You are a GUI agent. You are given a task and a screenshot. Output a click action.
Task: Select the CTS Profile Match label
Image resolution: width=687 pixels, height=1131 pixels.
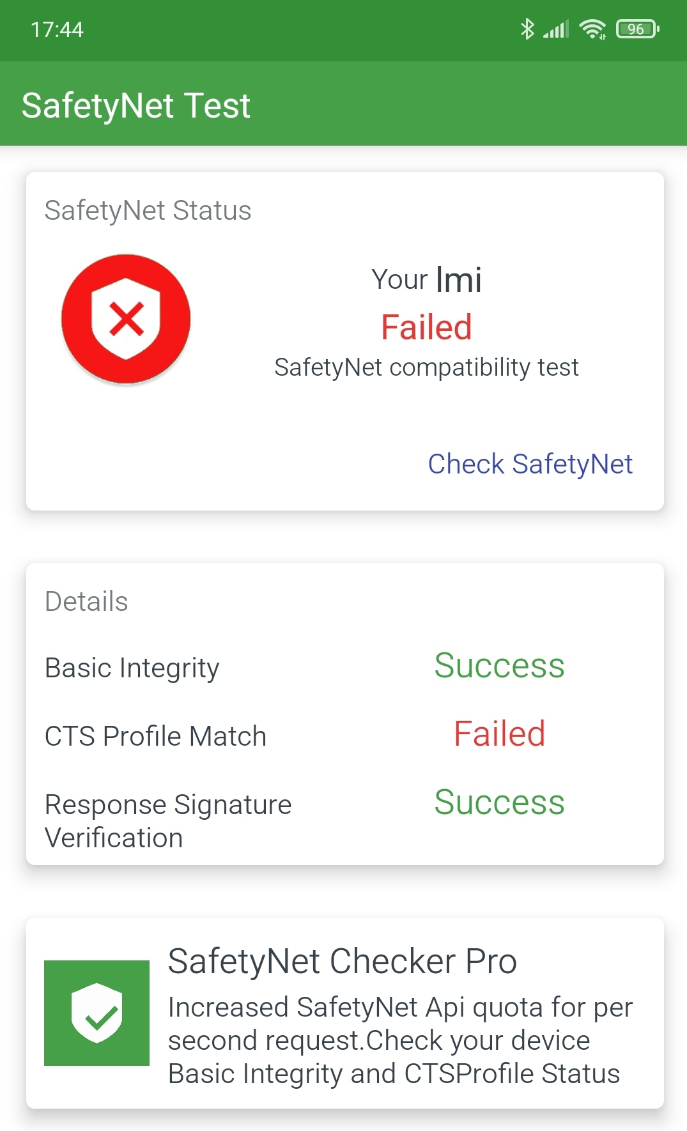[155, 736]
